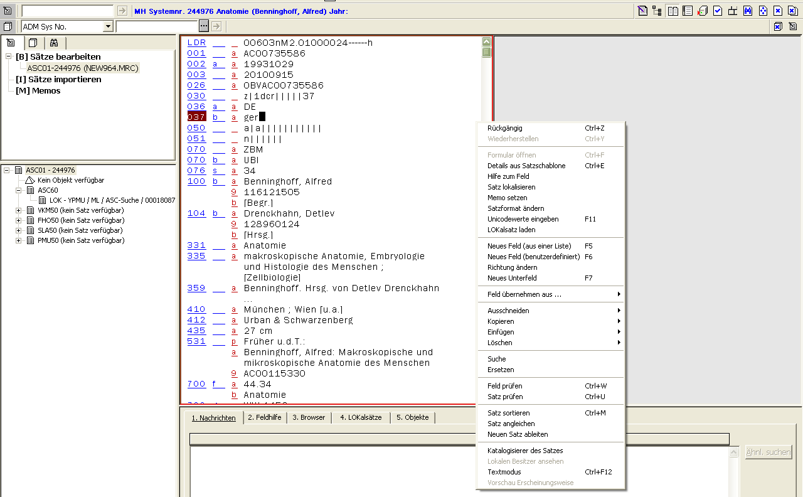Open the 4. LOKalsätze tab
Image resolution: width=803 pixels, height=497 pixels.
click(361, 417)
